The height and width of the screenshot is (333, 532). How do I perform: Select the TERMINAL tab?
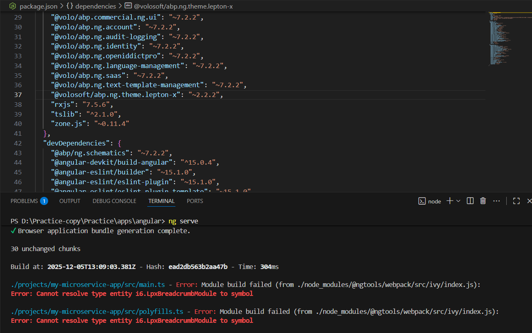pyautogui.click(x=161, y=201)
